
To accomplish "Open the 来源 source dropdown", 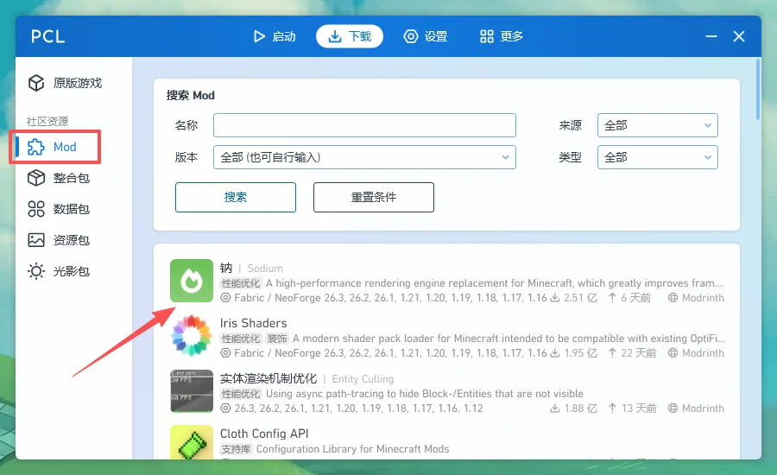I will point(658,125).
